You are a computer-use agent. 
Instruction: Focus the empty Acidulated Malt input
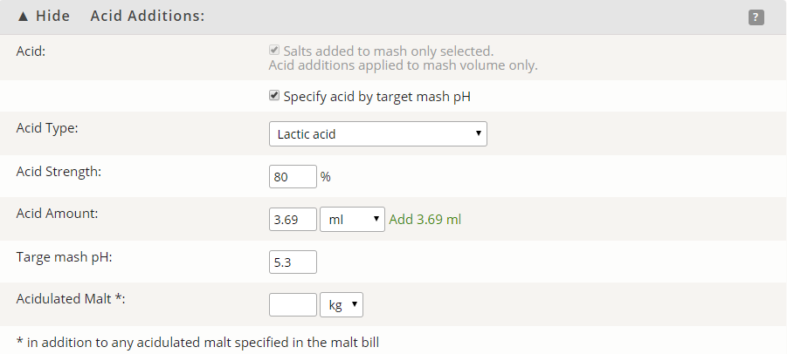[293, 304]
